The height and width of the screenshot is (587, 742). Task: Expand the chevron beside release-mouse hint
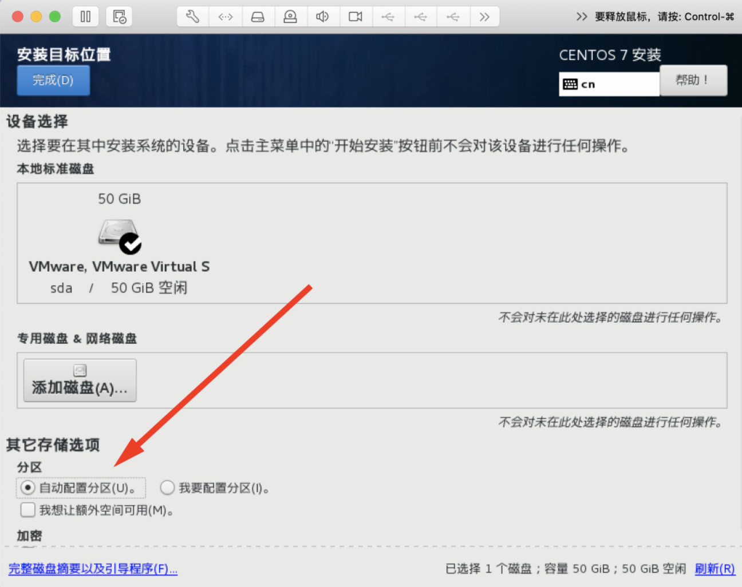click(x=582, y=17)
